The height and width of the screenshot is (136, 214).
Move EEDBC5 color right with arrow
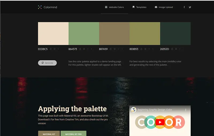tap(58, 49)
